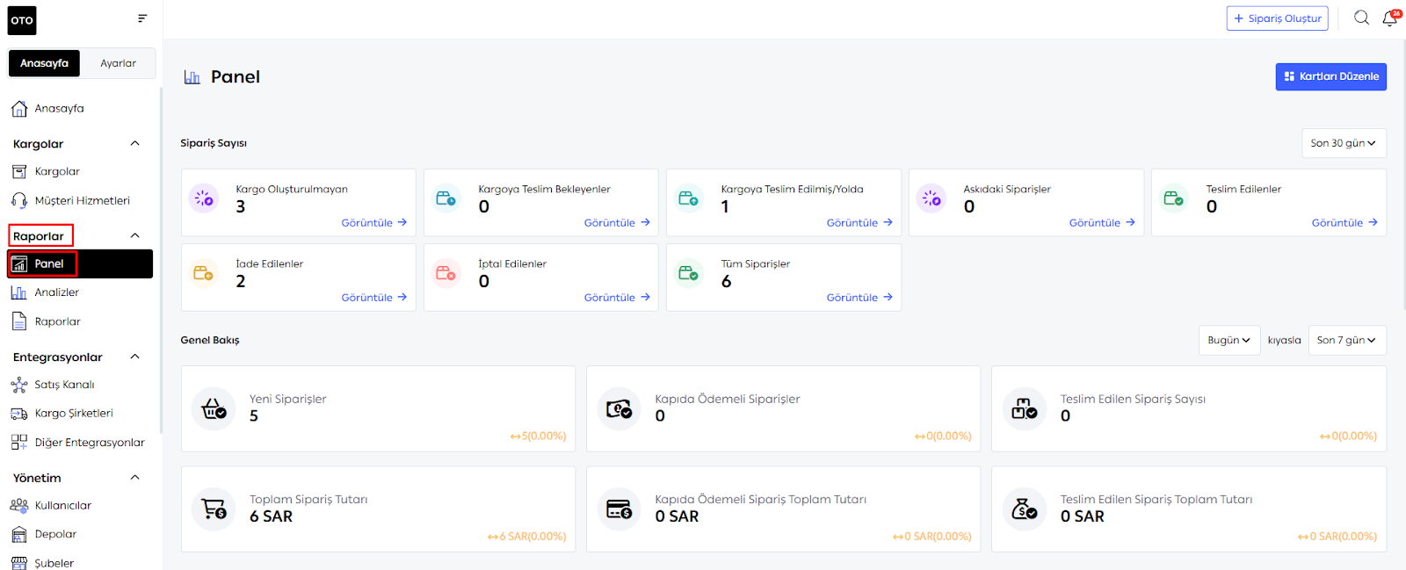
Task: Select the Anasayfa tab at top
Action: [44, 63]
